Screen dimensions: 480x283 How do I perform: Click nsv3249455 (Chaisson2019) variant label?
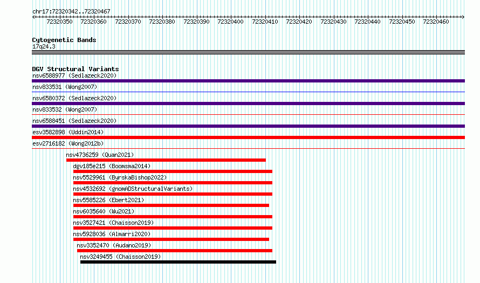[120, 257]
